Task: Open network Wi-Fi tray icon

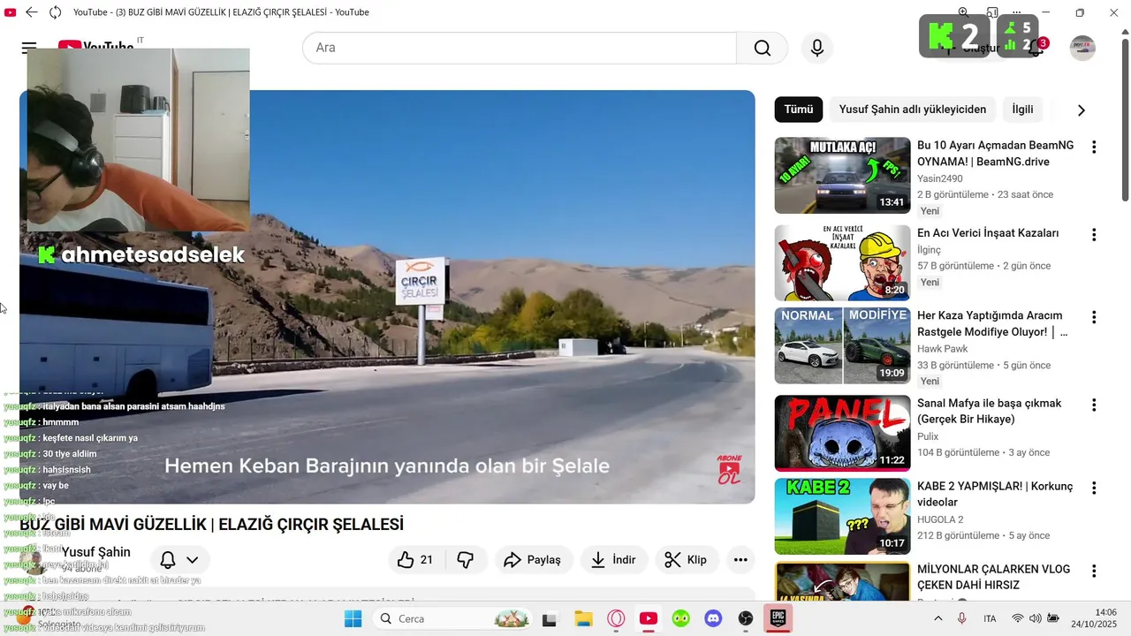Action: point(1018,618)
